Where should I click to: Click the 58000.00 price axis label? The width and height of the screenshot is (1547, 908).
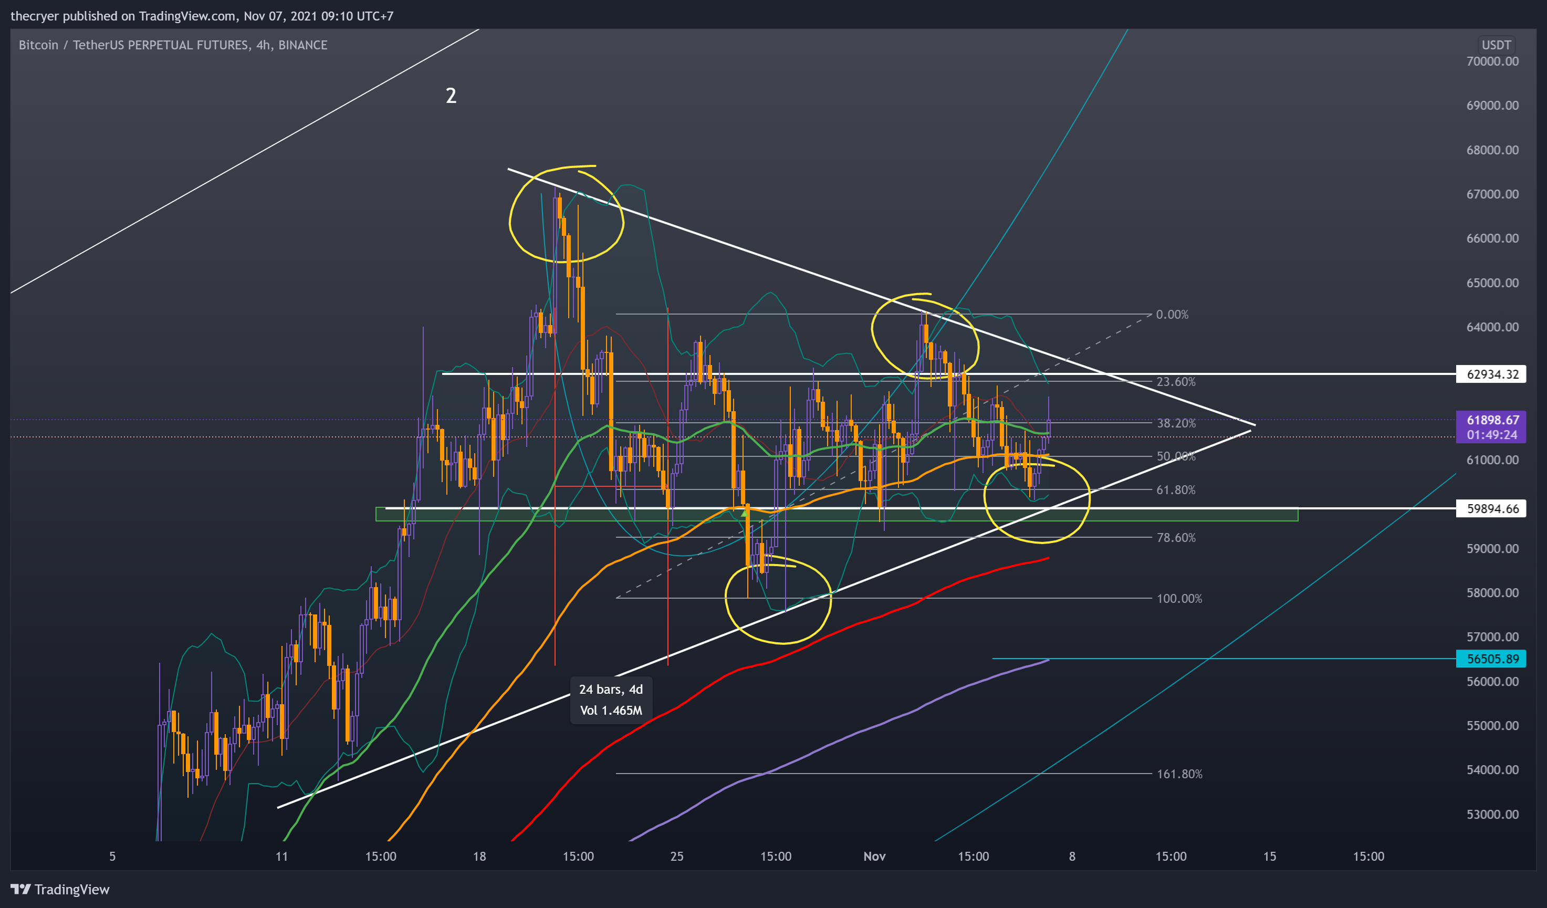coord(1492,592)
